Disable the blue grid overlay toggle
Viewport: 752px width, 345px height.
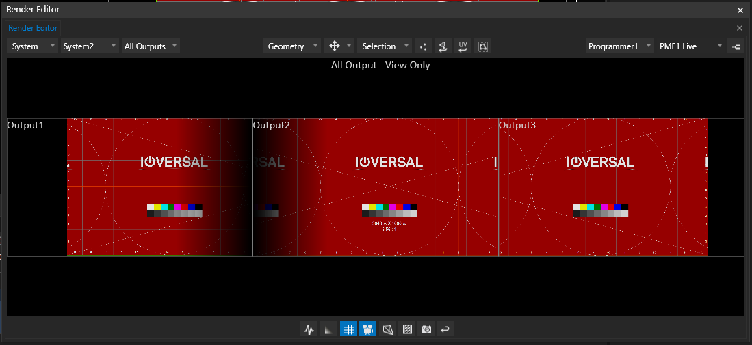click(x=349, y=329)
